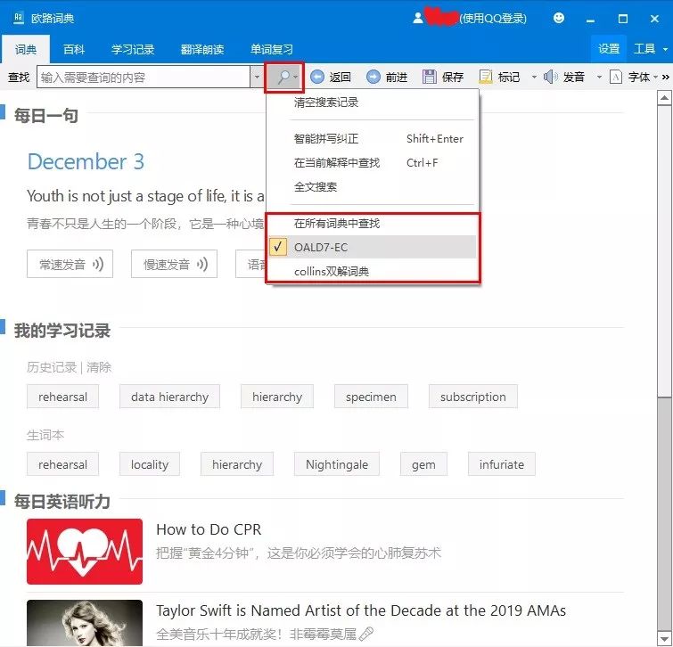Viewport: 673px width, 647px height.
Task: Open How to Do CPR thumbnail
Action: coord(85,552)
